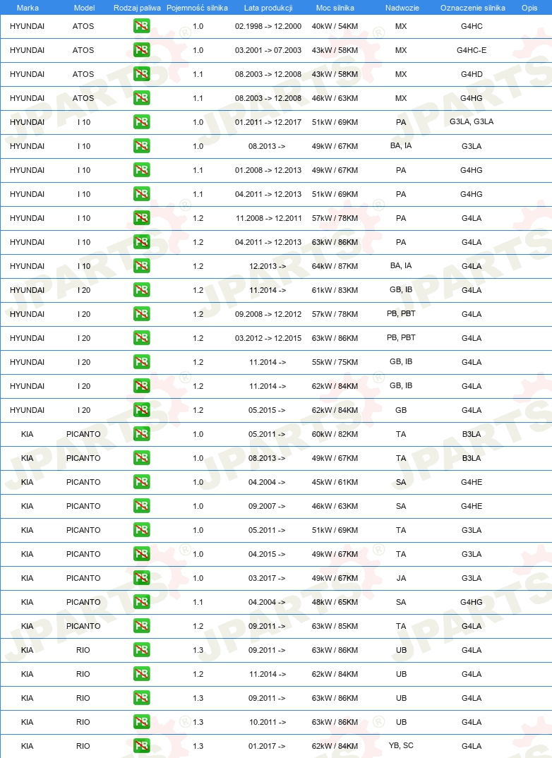Select the 02.1998 -> 12.2000 production years cell
The image size is (552, 758).
click(x=268, y=26)
